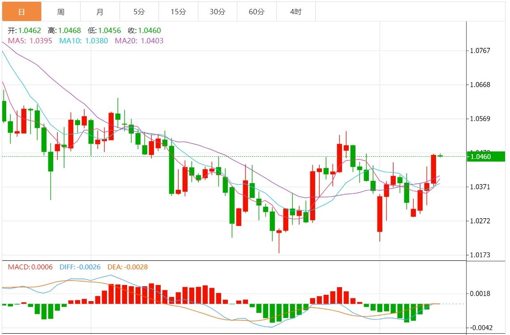Switch to the 月 monthly tab

point(100,12)
